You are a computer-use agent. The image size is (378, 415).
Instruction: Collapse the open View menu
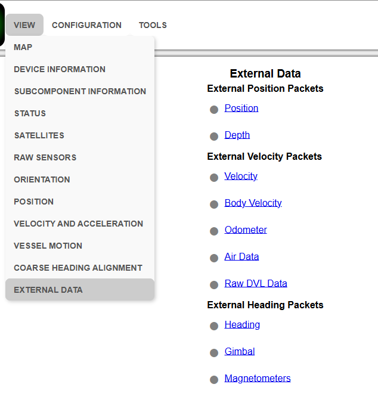pyautogui.click(x=24, y=25)
